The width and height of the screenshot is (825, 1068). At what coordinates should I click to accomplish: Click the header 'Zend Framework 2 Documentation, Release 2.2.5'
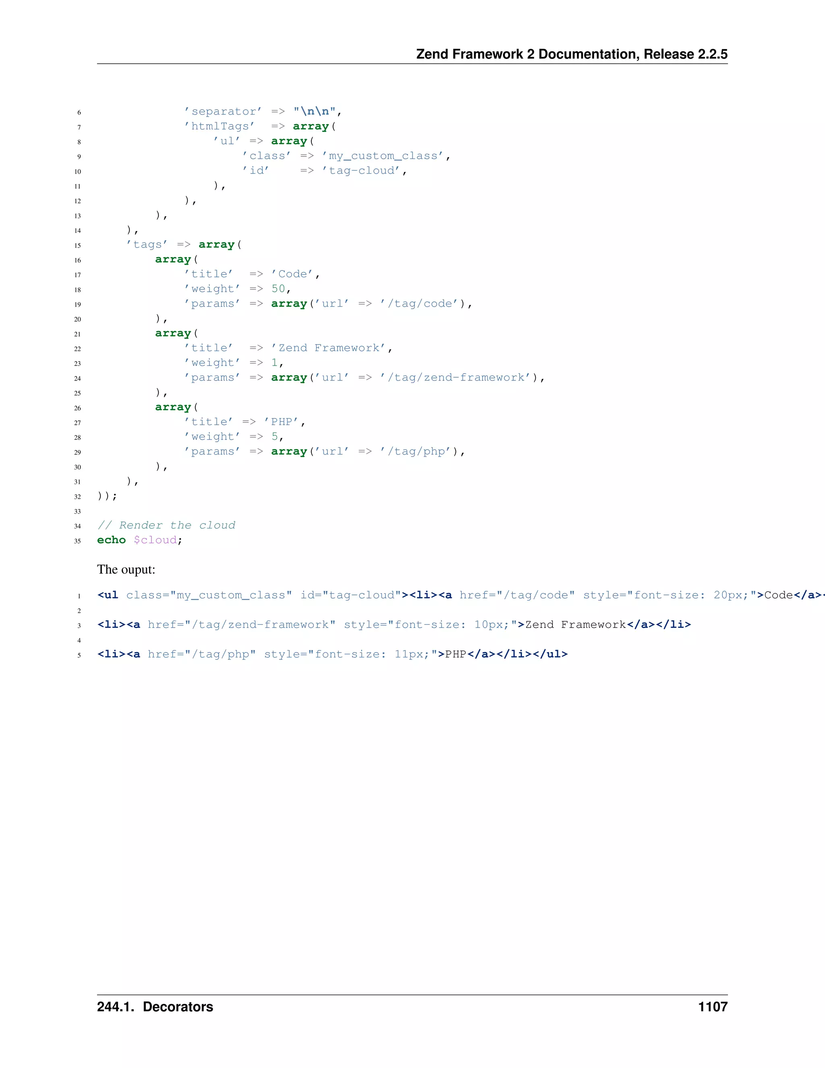[571, 54]
